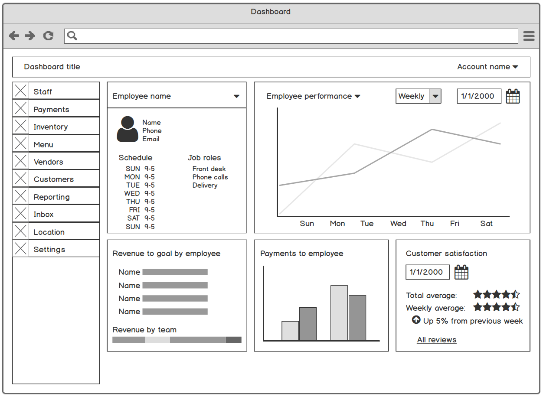This screenshot has width=543, height=397.
Task: Reload the page with refresh icon
Action: [x=48, y=36]
